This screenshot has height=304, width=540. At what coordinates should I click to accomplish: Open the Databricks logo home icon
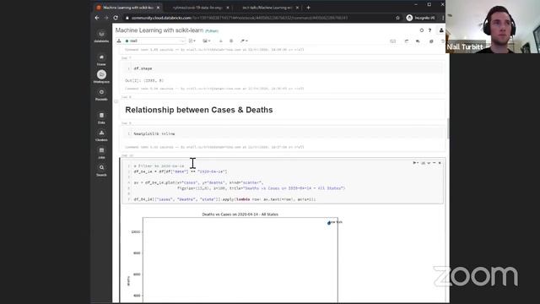click(x=101, y=35)
